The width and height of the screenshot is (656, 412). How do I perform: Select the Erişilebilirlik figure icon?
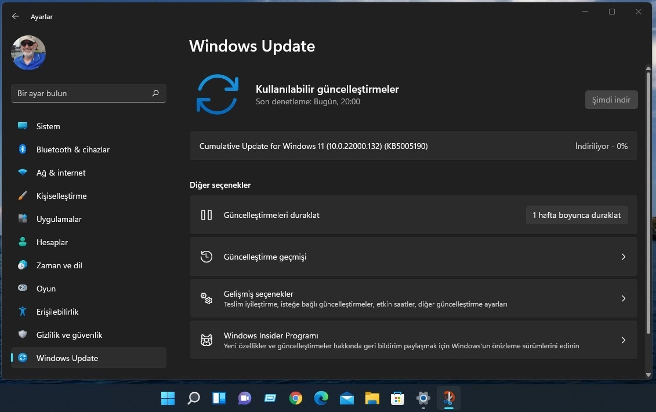[x=23, y=311]
